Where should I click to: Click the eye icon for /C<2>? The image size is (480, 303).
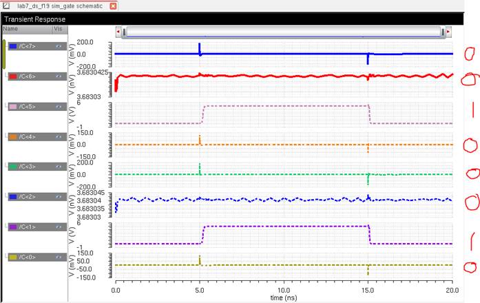pos(59,197)
